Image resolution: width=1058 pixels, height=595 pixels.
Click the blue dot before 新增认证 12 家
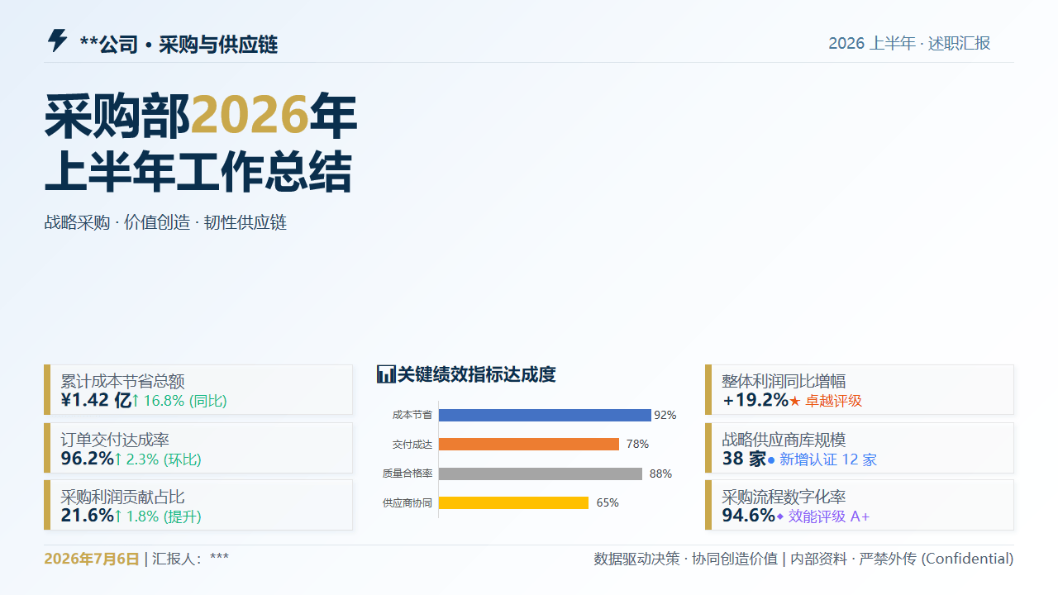[771, 459]
